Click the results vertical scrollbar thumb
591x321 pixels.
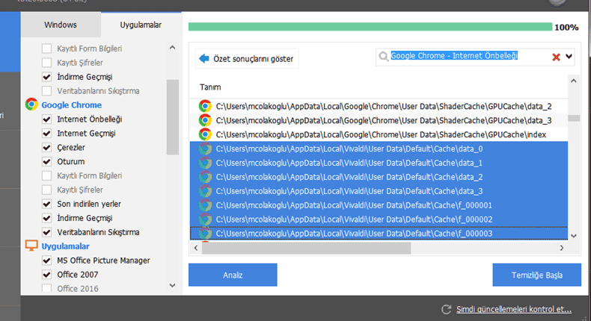[574, 118]
